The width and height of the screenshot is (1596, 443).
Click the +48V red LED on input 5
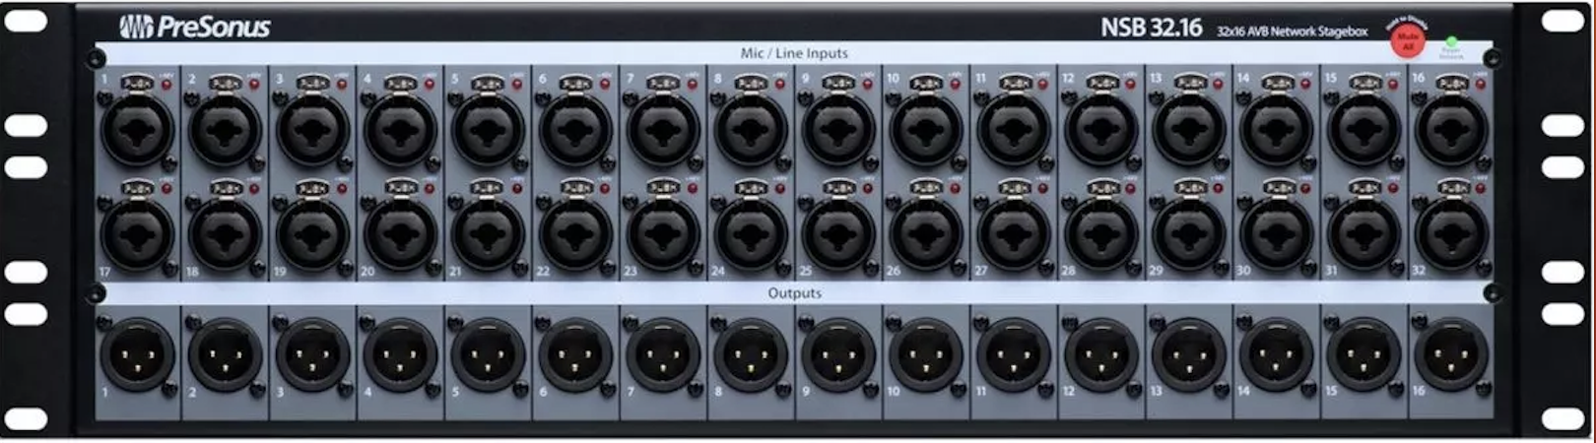coord(516,85)
